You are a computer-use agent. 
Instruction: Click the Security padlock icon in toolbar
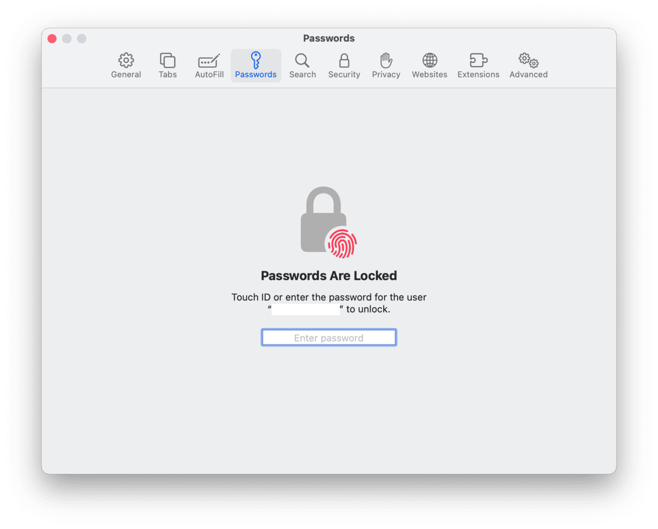click(x=344, y=60)
